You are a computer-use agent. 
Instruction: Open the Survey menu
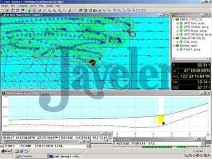click(33, 6)
